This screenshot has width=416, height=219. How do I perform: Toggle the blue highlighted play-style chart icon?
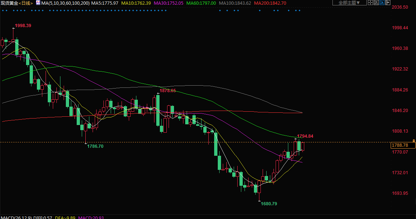(x=382, y=3)
